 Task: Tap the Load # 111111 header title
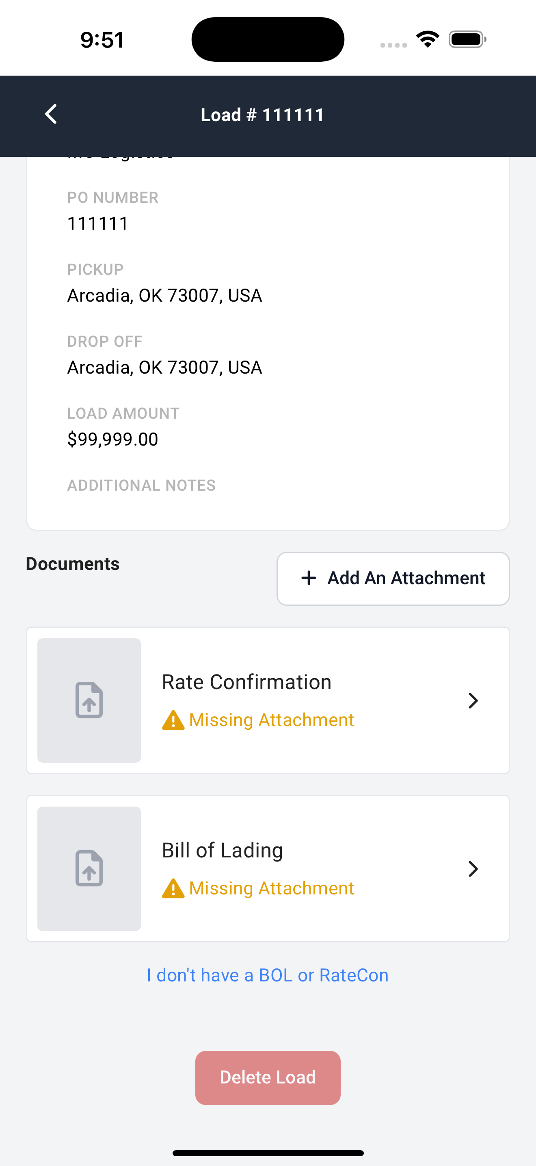coord(262,115)
